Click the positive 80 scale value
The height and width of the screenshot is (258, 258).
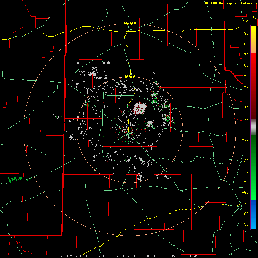(x=246, y=44)
